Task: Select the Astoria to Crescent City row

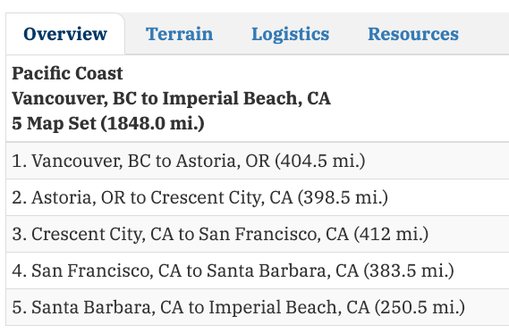Action: tap(258, 197)
